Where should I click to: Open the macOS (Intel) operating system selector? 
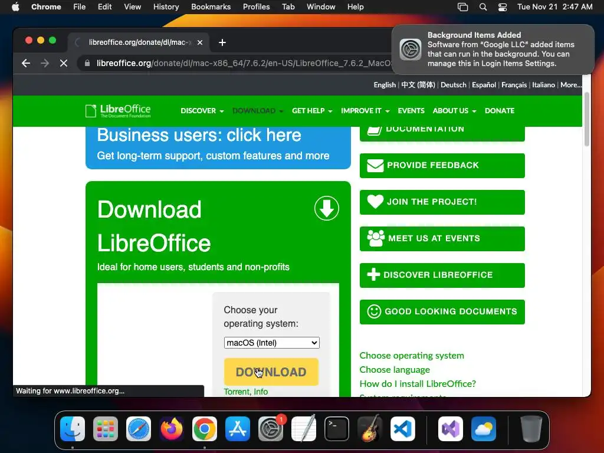pos(271,343)
